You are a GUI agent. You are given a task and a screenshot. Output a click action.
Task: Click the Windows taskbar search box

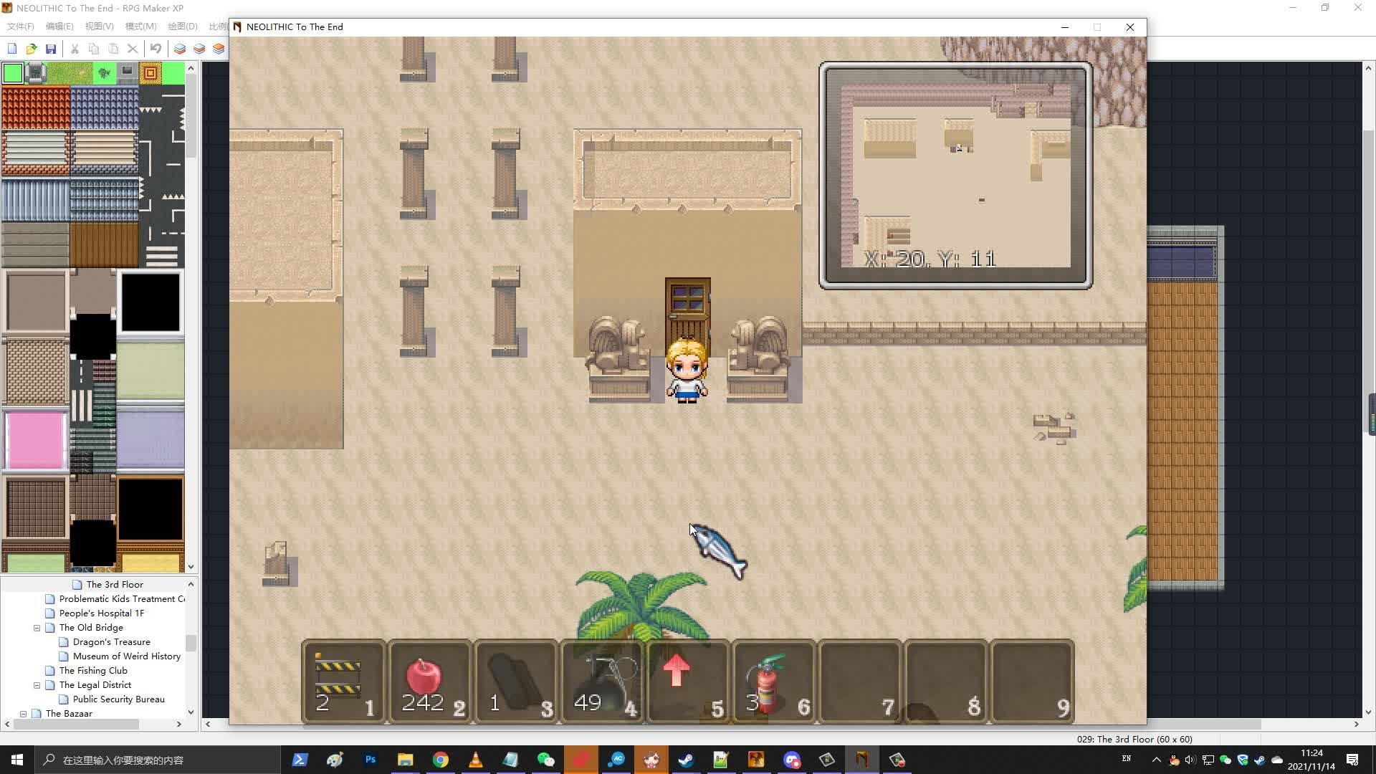158,760
